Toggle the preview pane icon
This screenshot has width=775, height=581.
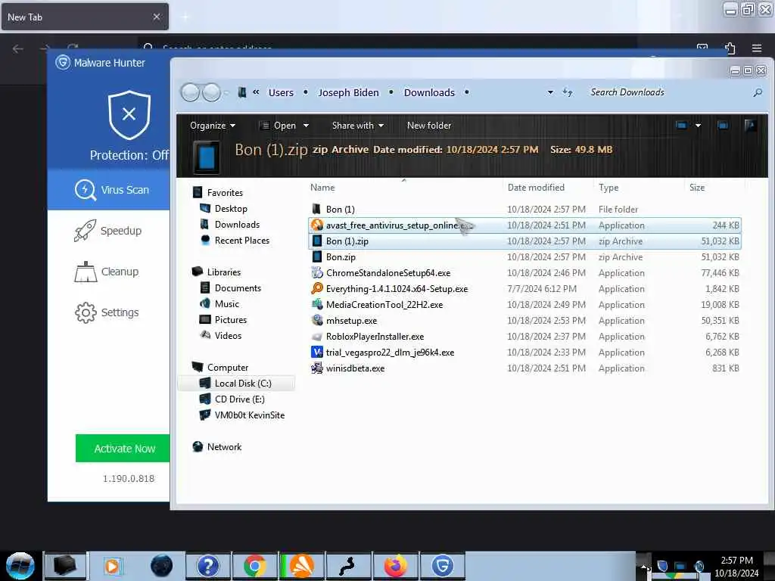pyautogui.click(x=723, y=126)
